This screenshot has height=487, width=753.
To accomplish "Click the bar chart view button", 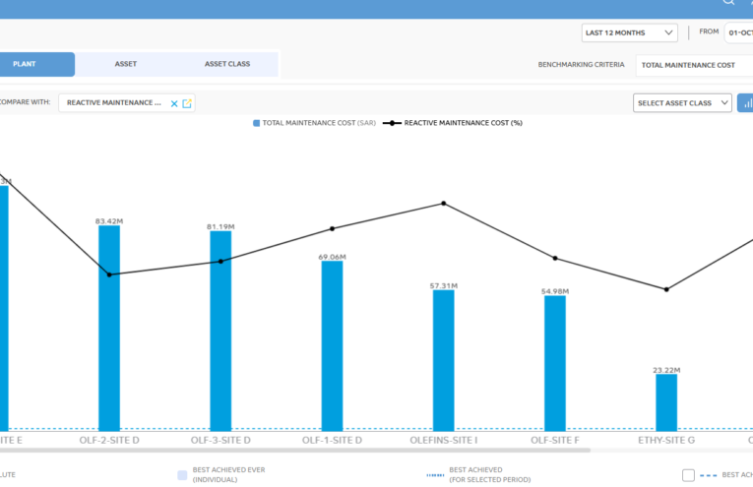I will [746, 103].
